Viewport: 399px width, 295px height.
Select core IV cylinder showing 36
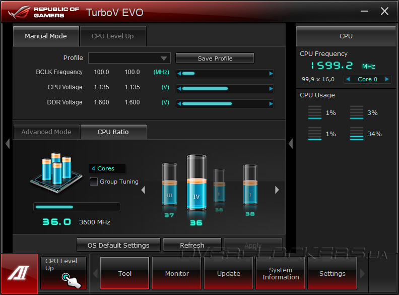tap(196, 183)
